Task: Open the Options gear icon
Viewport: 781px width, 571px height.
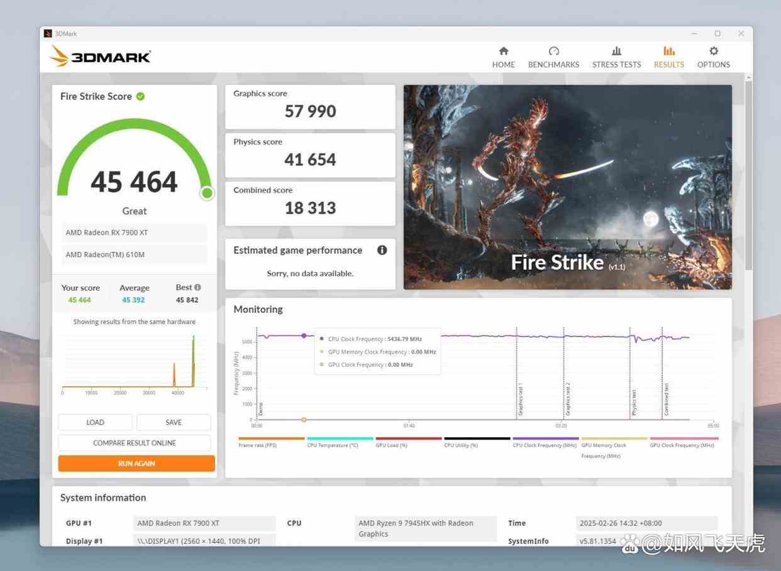Action: (713, 51)
